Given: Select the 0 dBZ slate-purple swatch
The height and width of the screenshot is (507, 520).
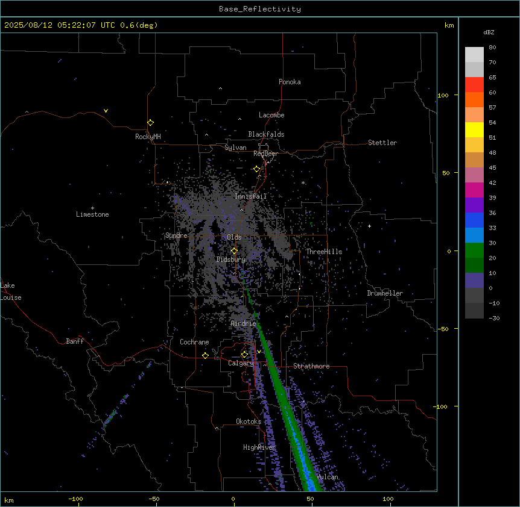Looking at the screenshot, I should [x=474, y=281].
